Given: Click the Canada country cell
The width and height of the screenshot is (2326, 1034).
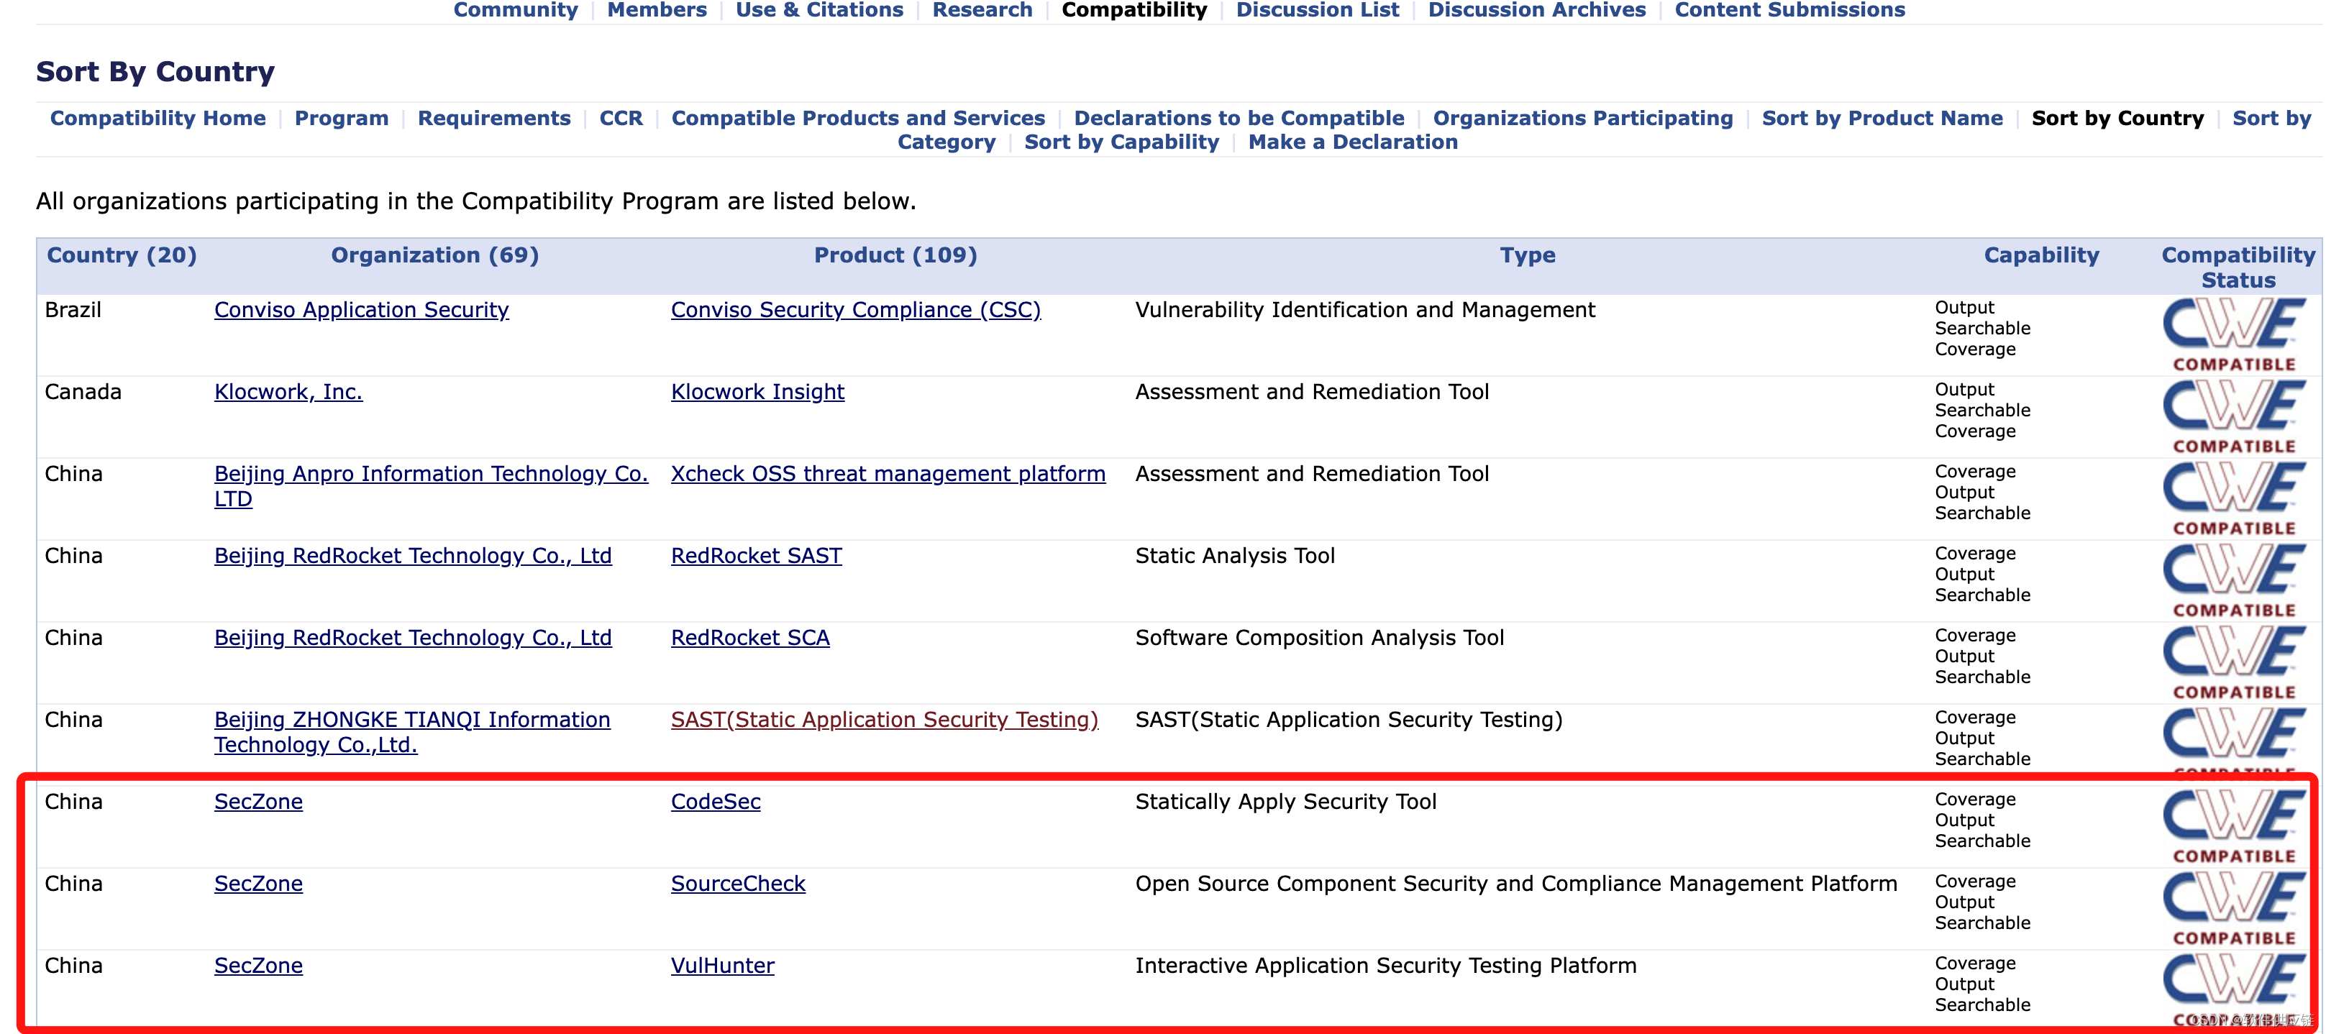Looking at the screenshot, I should tap(83, 392).
